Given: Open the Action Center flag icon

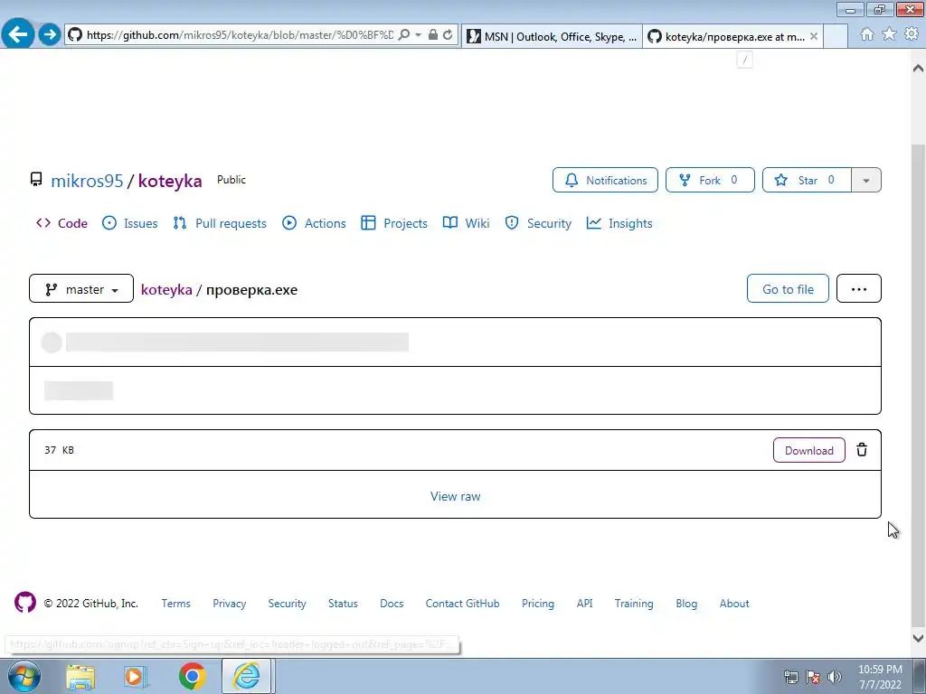Looking at the screenshot, I should coord(813,676).
